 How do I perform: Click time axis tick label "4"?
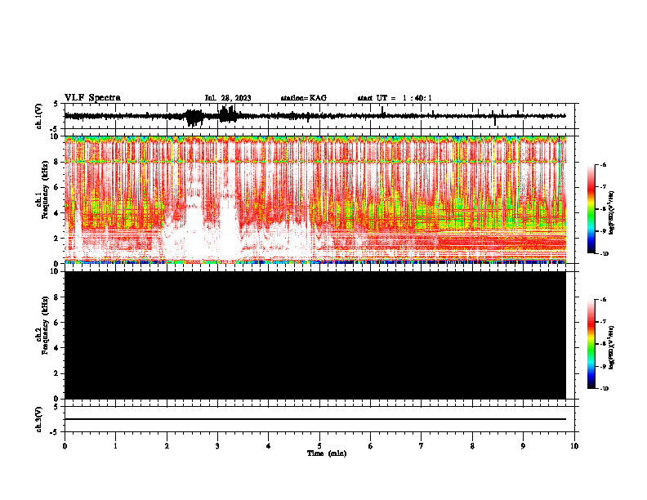[268, 446]
